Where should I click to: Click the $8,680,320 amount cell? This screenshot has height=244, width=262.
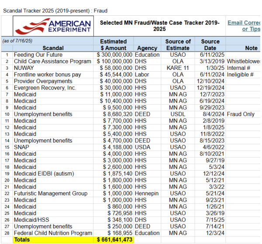[113, 114]
